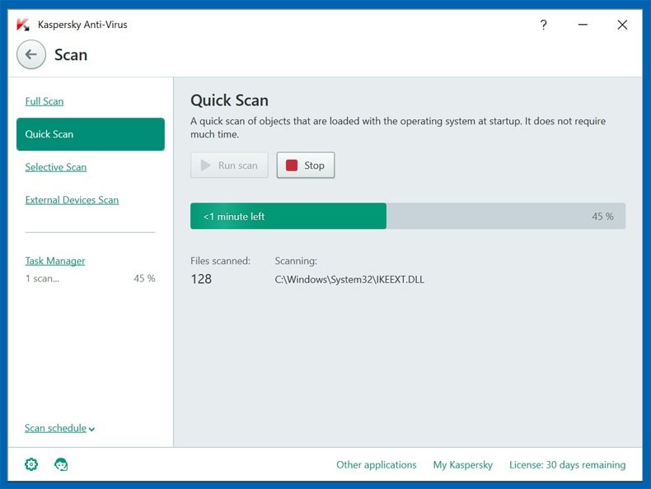The width and height of the screenshot is (651, 489).
Task: Click the <1 minute left label
Action: (x=234, y=217)
